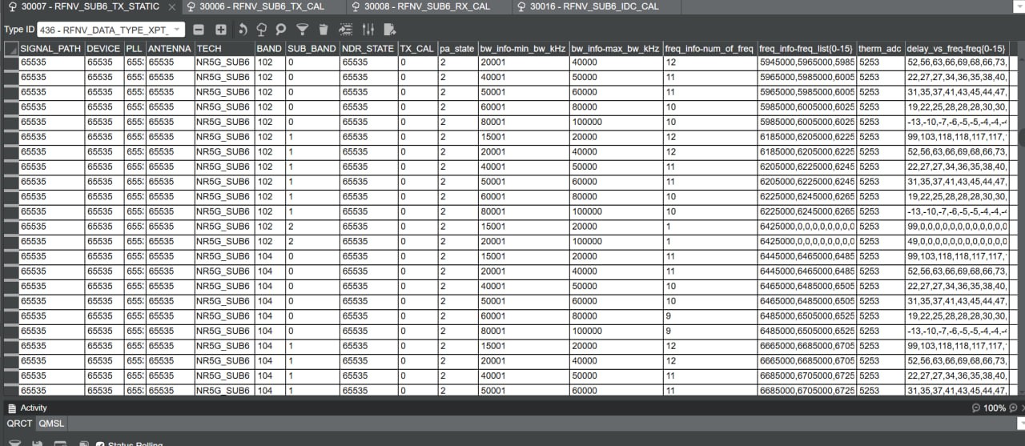The width and height of the screenshot is (1025, 446).
Task: Click the BAND column header
Action: (269, 49)
